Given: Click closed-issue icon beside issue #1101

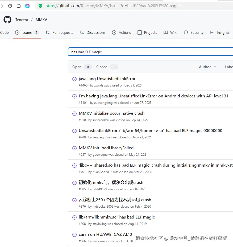Looking at the screenshot, I should [74, 96].
